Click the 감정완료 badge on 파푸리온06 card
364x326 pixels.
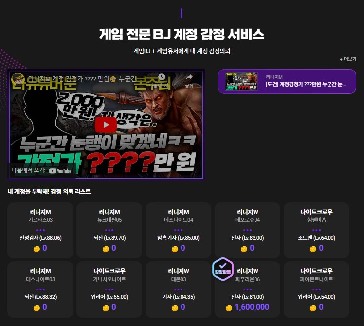pos(223,269)
